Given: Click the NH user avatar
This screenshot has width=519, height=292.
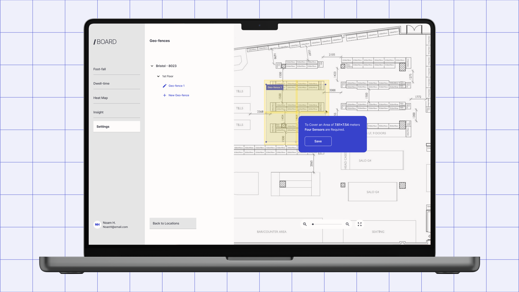Looking at the screenshot, I should click(x=97, y=225).
